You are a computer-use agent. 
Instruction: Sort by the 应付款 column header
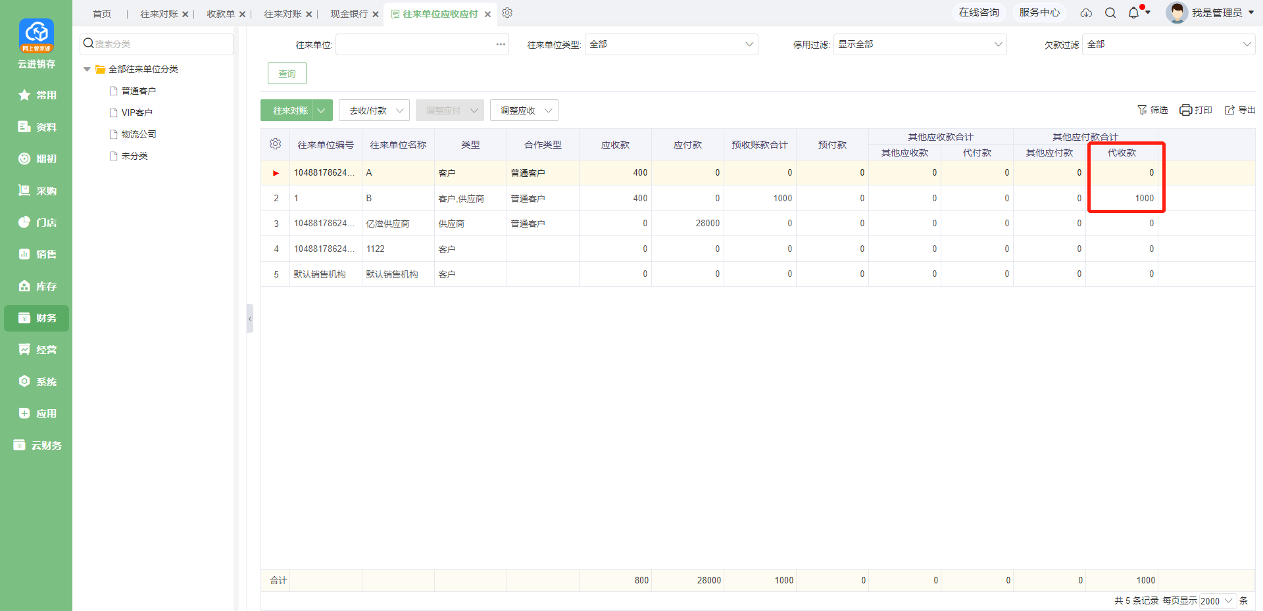(x=687, y=145)
